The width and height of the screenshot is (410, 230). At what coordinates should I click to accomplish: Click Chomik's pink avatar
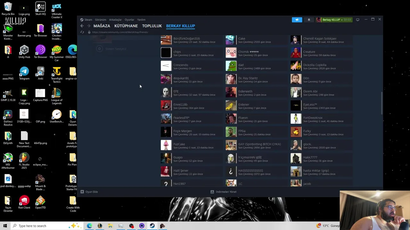(x=231, y=53)
